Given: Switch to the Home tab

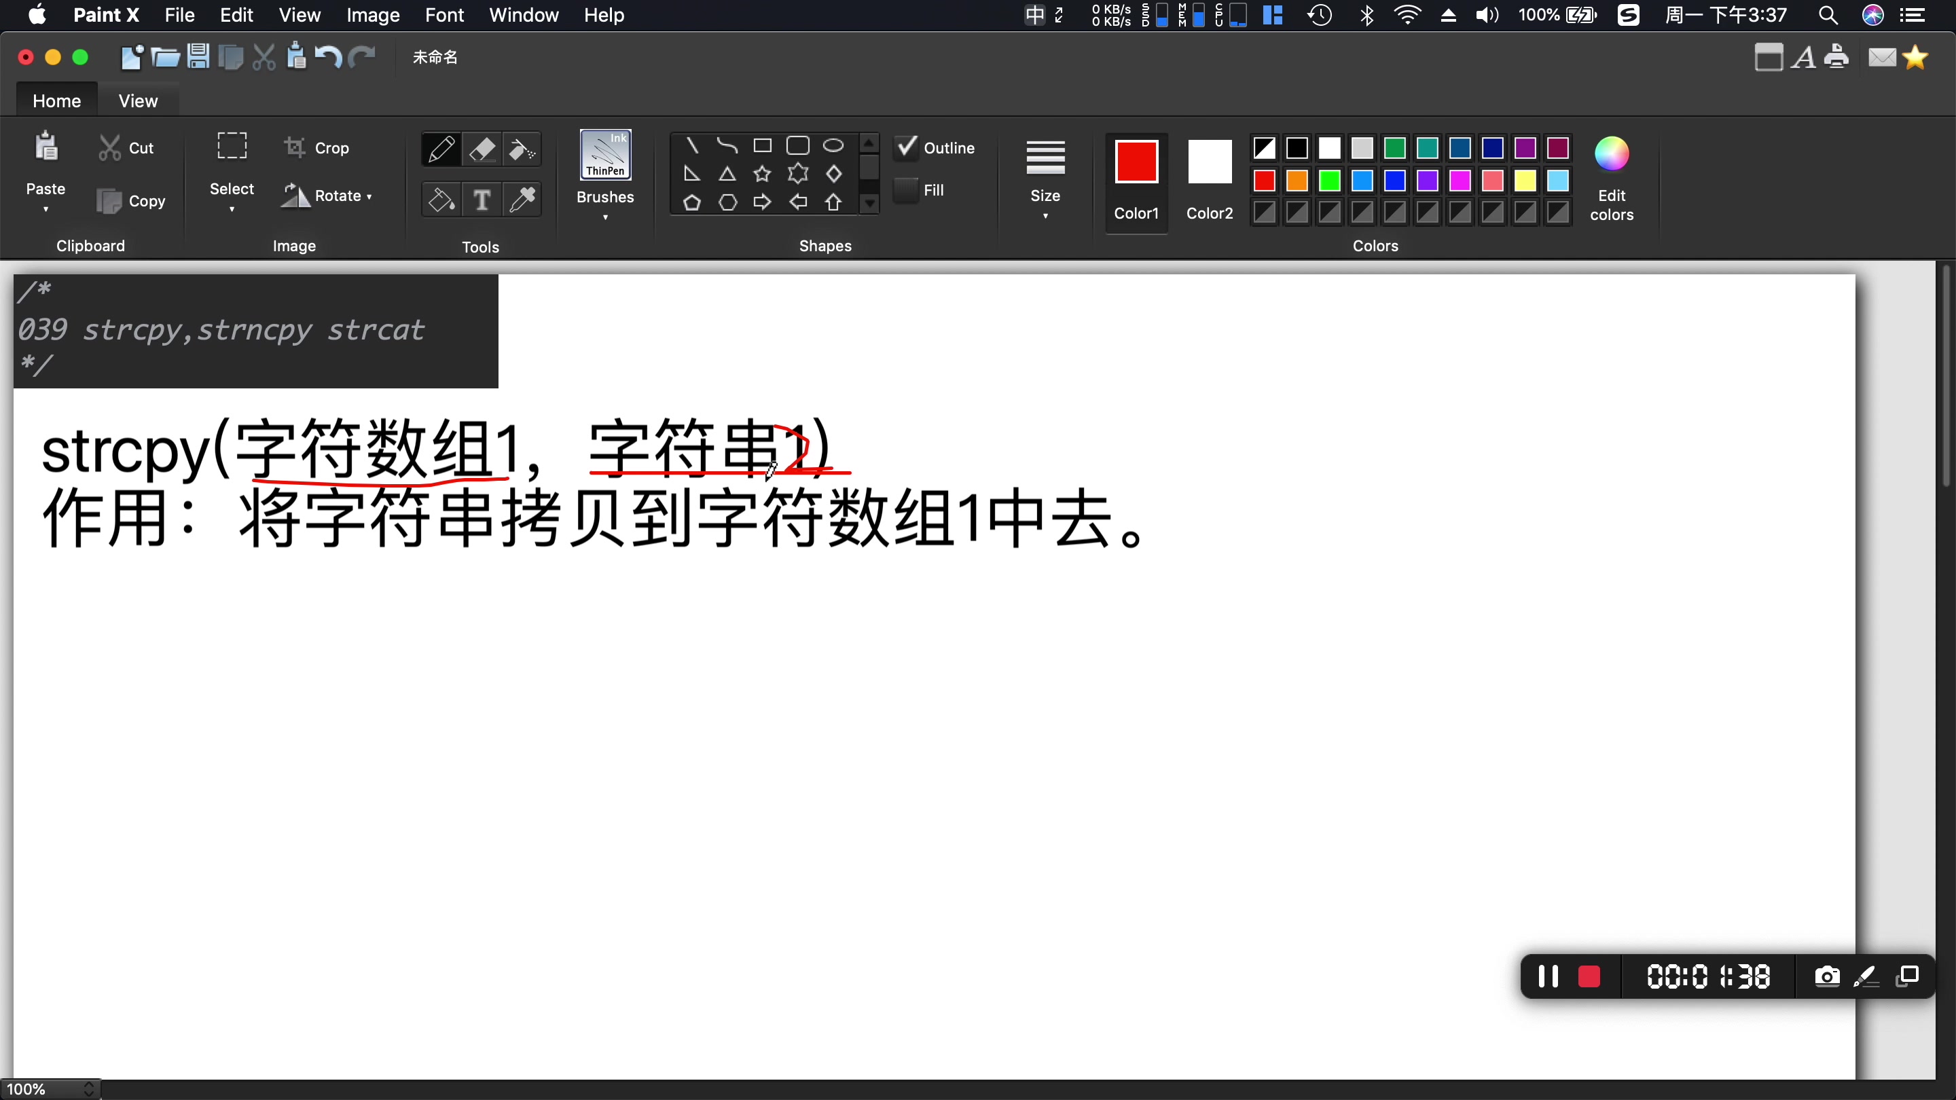Looking at the screenshot, I should [x=56, y=100].
